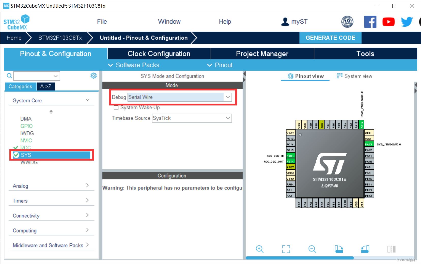The height and width of the screenshot is (264, 421).
Task: Select the green PA14 pin on chip
Action: [x=362, y=125]
